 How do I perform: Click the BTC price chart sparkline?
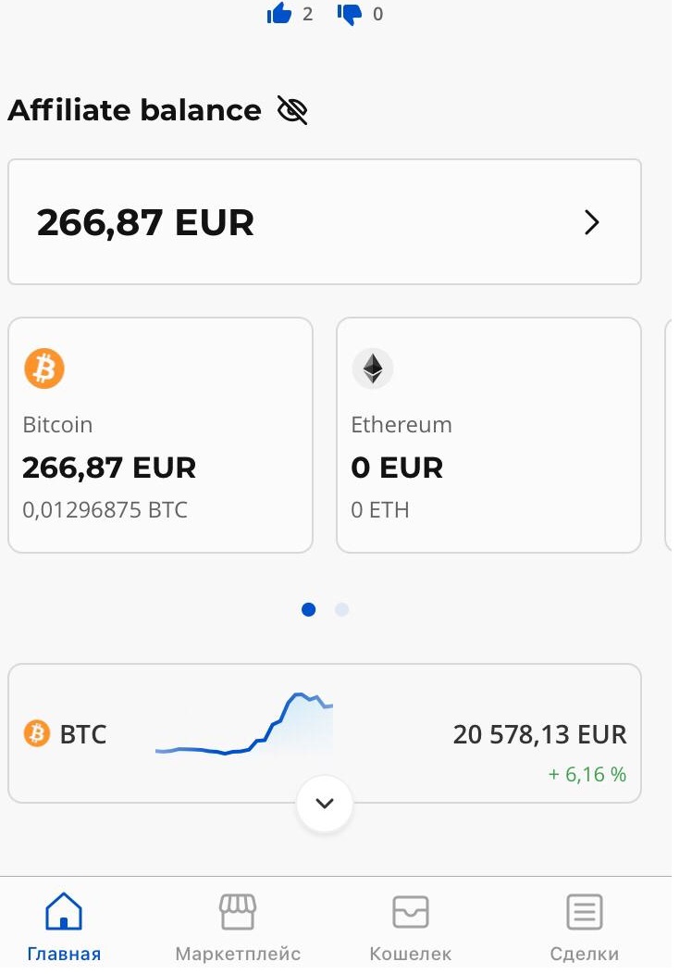click(245, 727)
